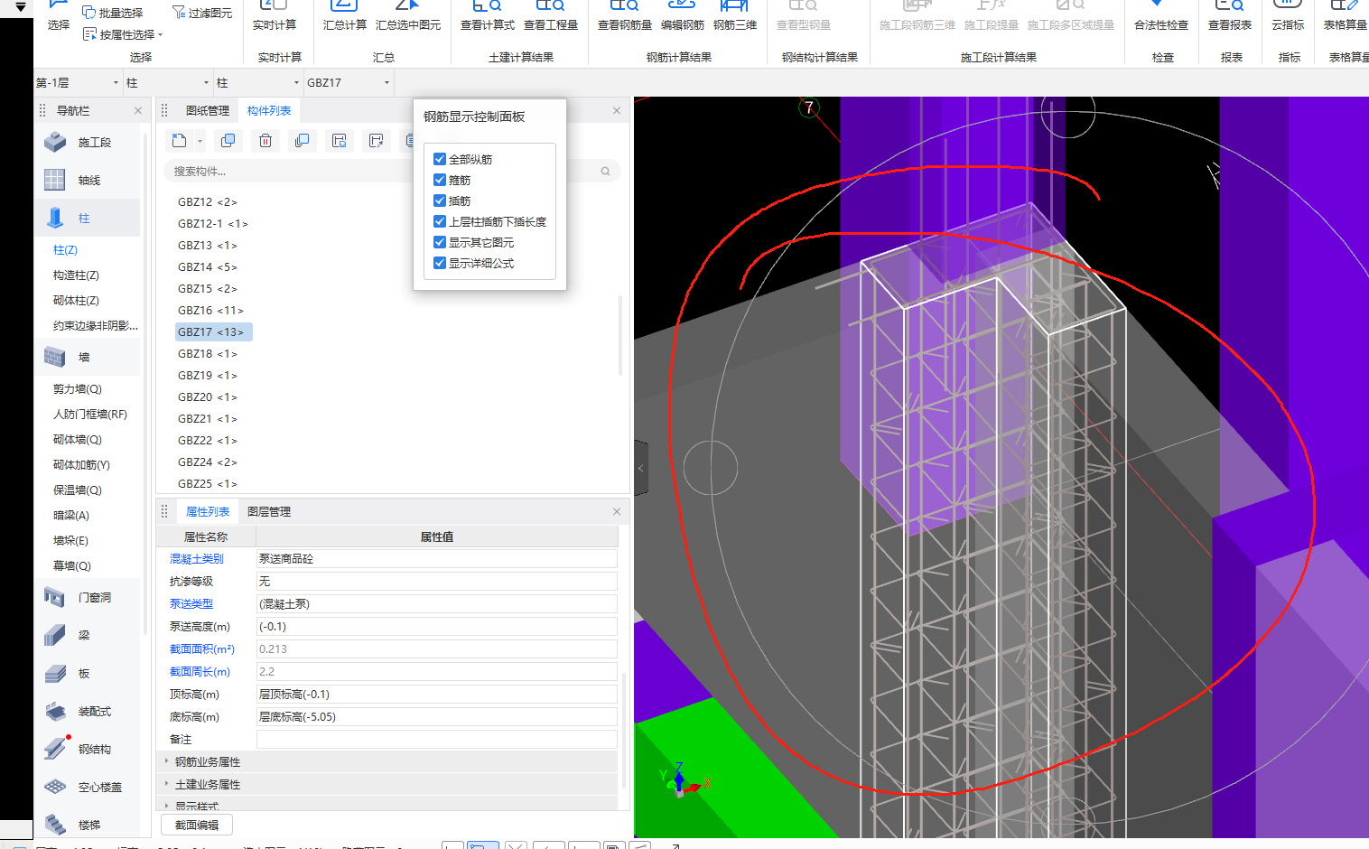Open 查看报表 view reports

[x=1230, y=16]
